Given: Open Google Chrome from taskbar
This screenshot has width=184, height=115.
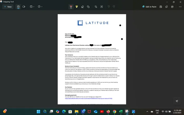Looking at the screenshot, I should click(114, 111).
